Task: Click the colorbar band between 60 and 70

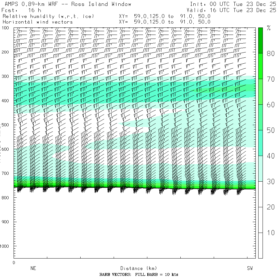Action: click(x=260, y=92)
